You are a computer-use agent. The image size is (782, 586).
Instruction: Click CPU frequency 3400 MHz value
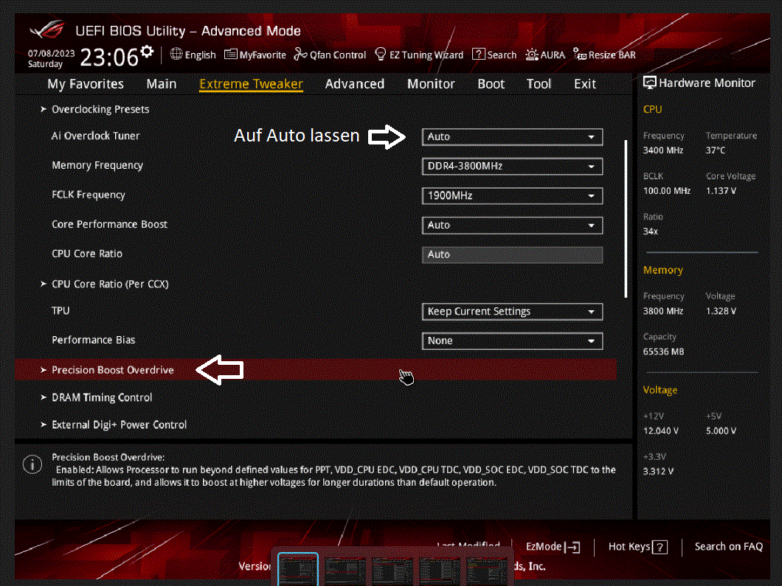click(662, 150)
